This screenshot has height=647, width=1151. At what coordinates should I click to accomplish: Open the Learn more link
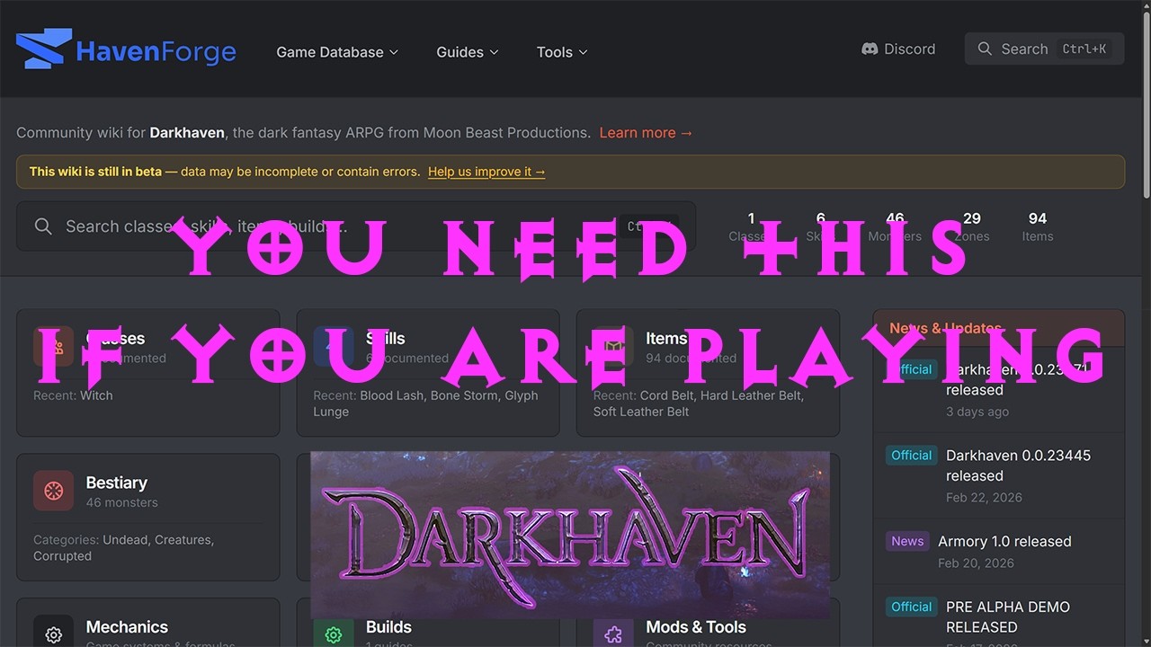[x=647, y=133]
